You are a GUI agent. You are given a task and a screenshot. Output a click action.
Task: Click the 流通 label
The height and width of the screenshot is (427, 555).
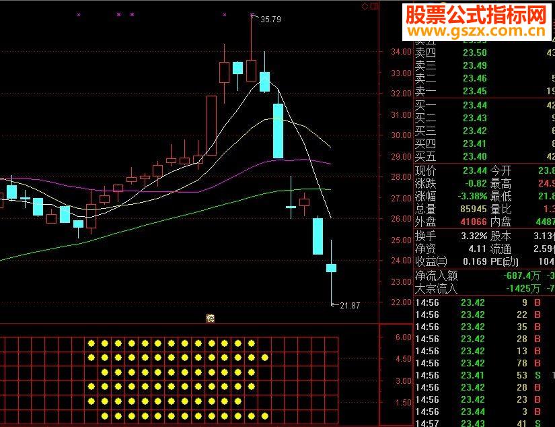pos(501,249)
